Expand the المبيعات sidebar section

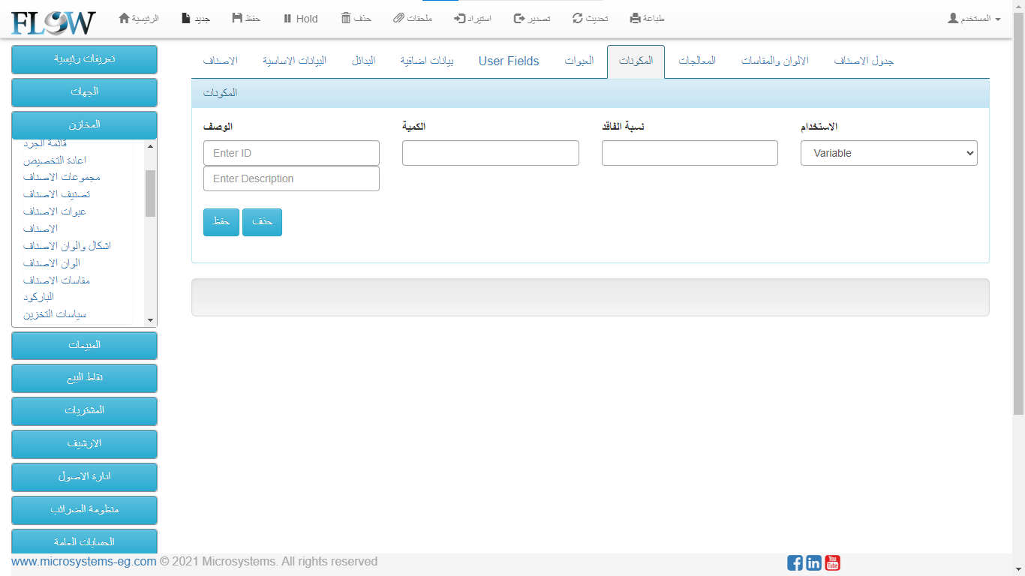point(84,346)
